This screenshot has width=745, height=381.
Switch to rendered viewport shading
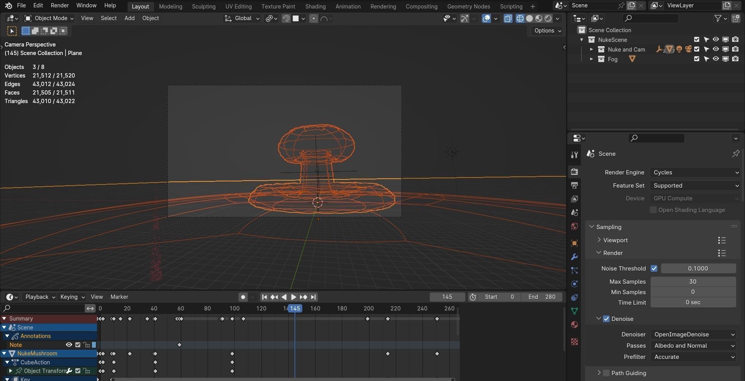pyautogui.click(x=548, y=18)
